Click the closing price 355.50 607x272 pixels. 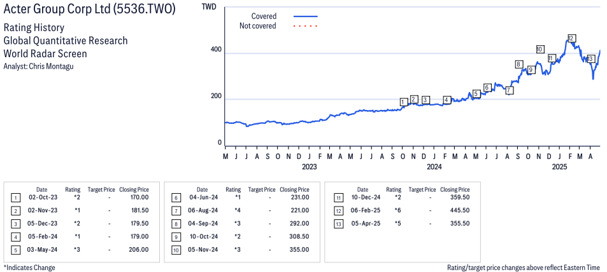coord(459,224)
